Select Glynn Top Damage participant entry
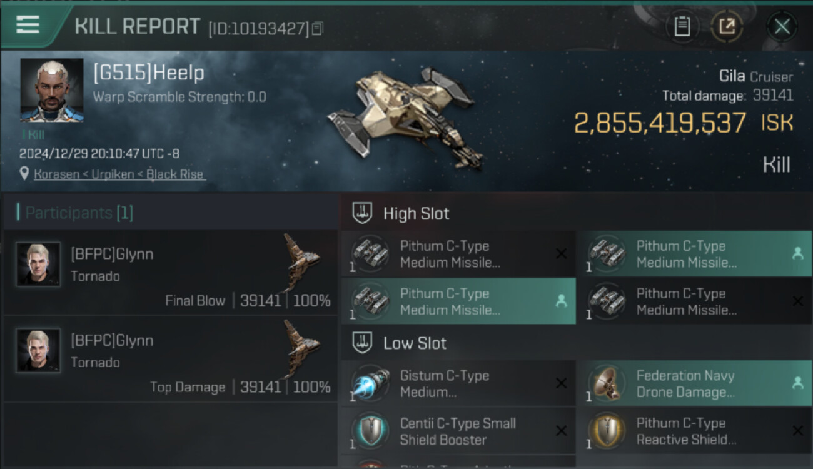The width and height of the screenshot is (813, 469). point(170,359)
